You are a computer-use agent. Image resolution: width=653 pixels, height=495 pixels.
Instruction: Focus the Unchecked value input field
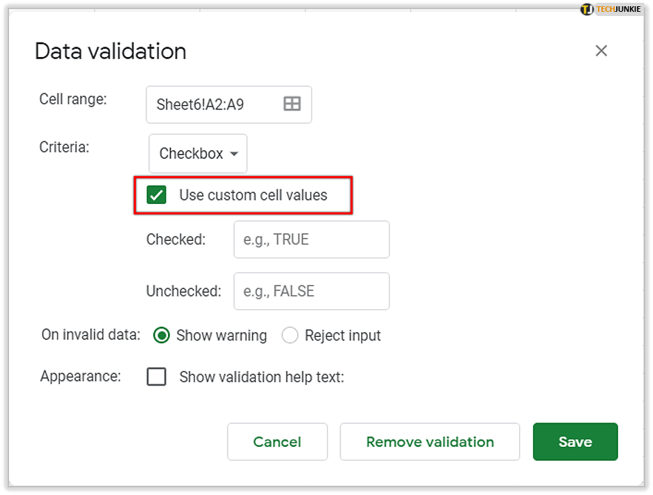pyautogui.click(x=312, y=291)
